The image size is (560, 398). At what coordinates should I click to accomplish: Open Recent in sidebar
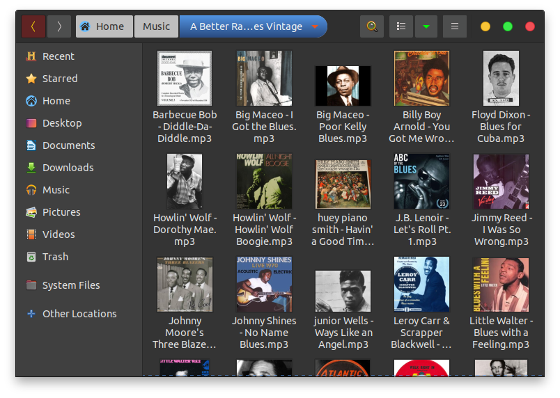79,56
